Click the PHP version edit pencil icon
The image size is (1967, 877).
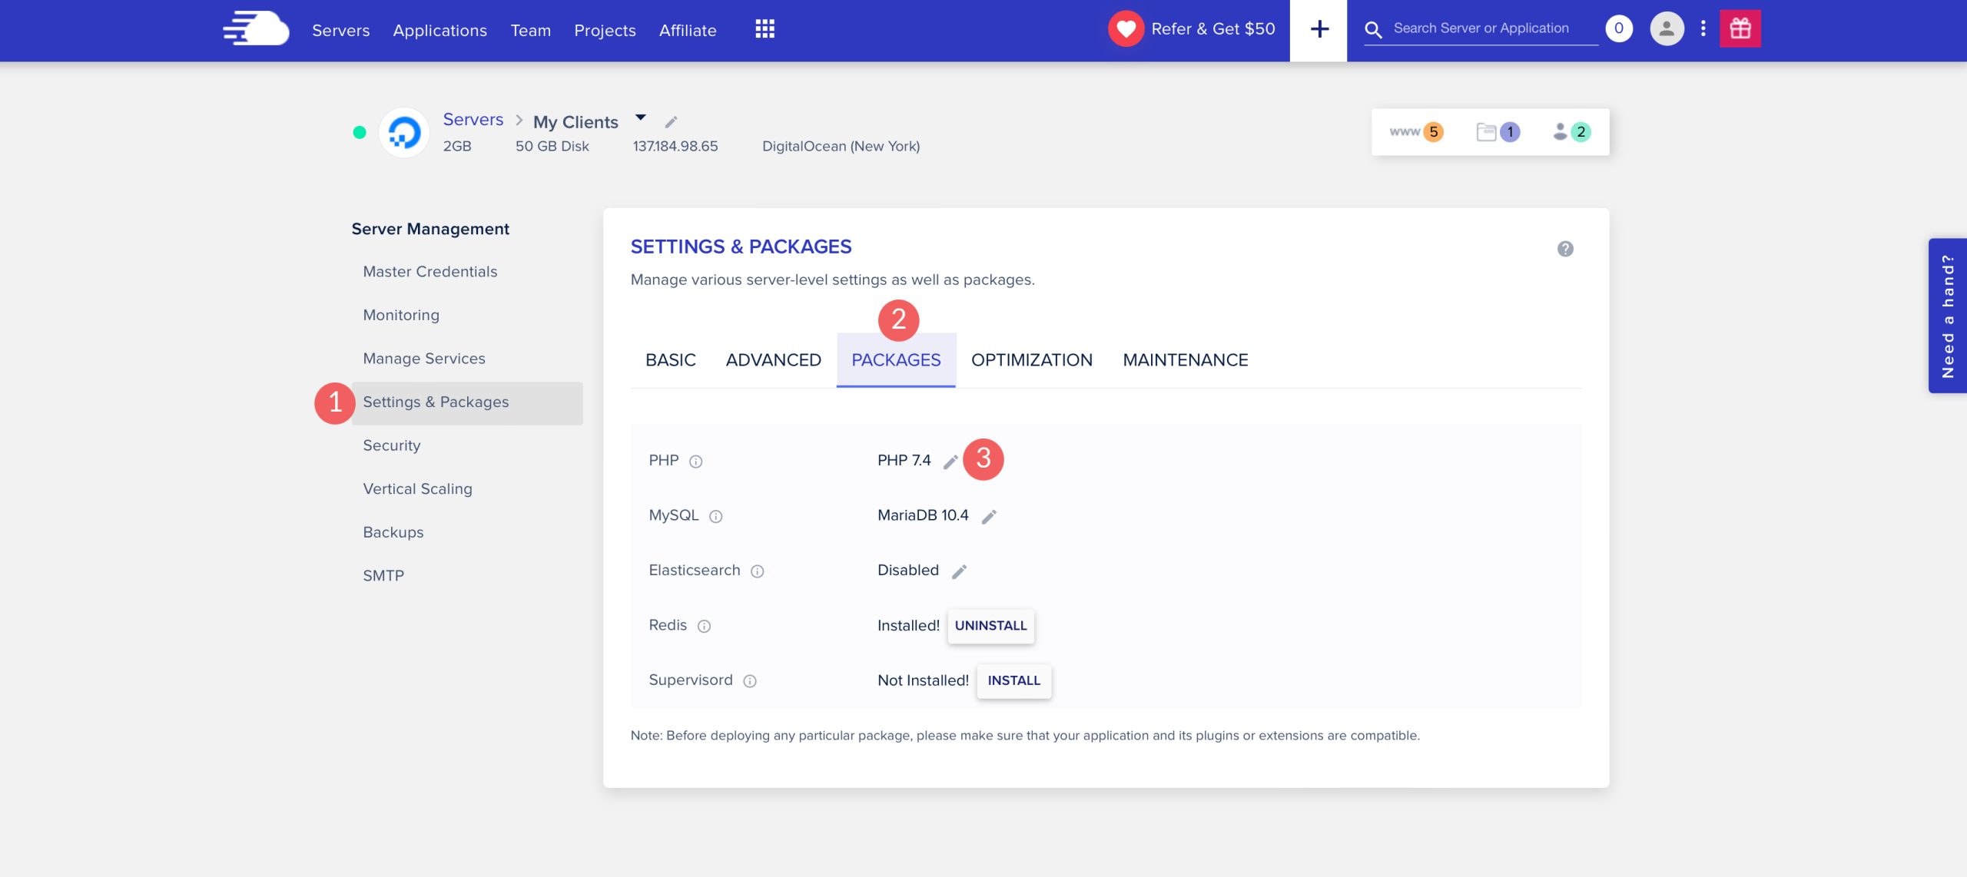951,461
